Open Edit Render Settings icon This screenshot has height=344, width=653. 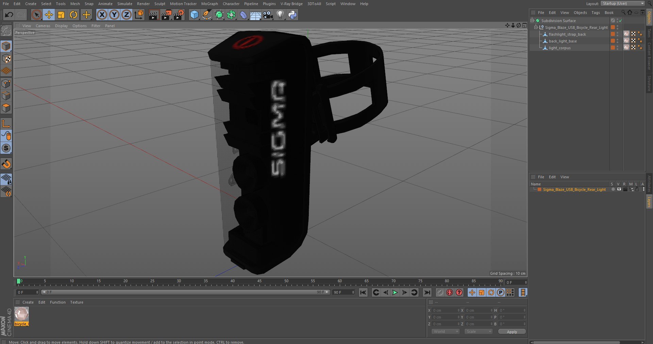coord(179,15)
